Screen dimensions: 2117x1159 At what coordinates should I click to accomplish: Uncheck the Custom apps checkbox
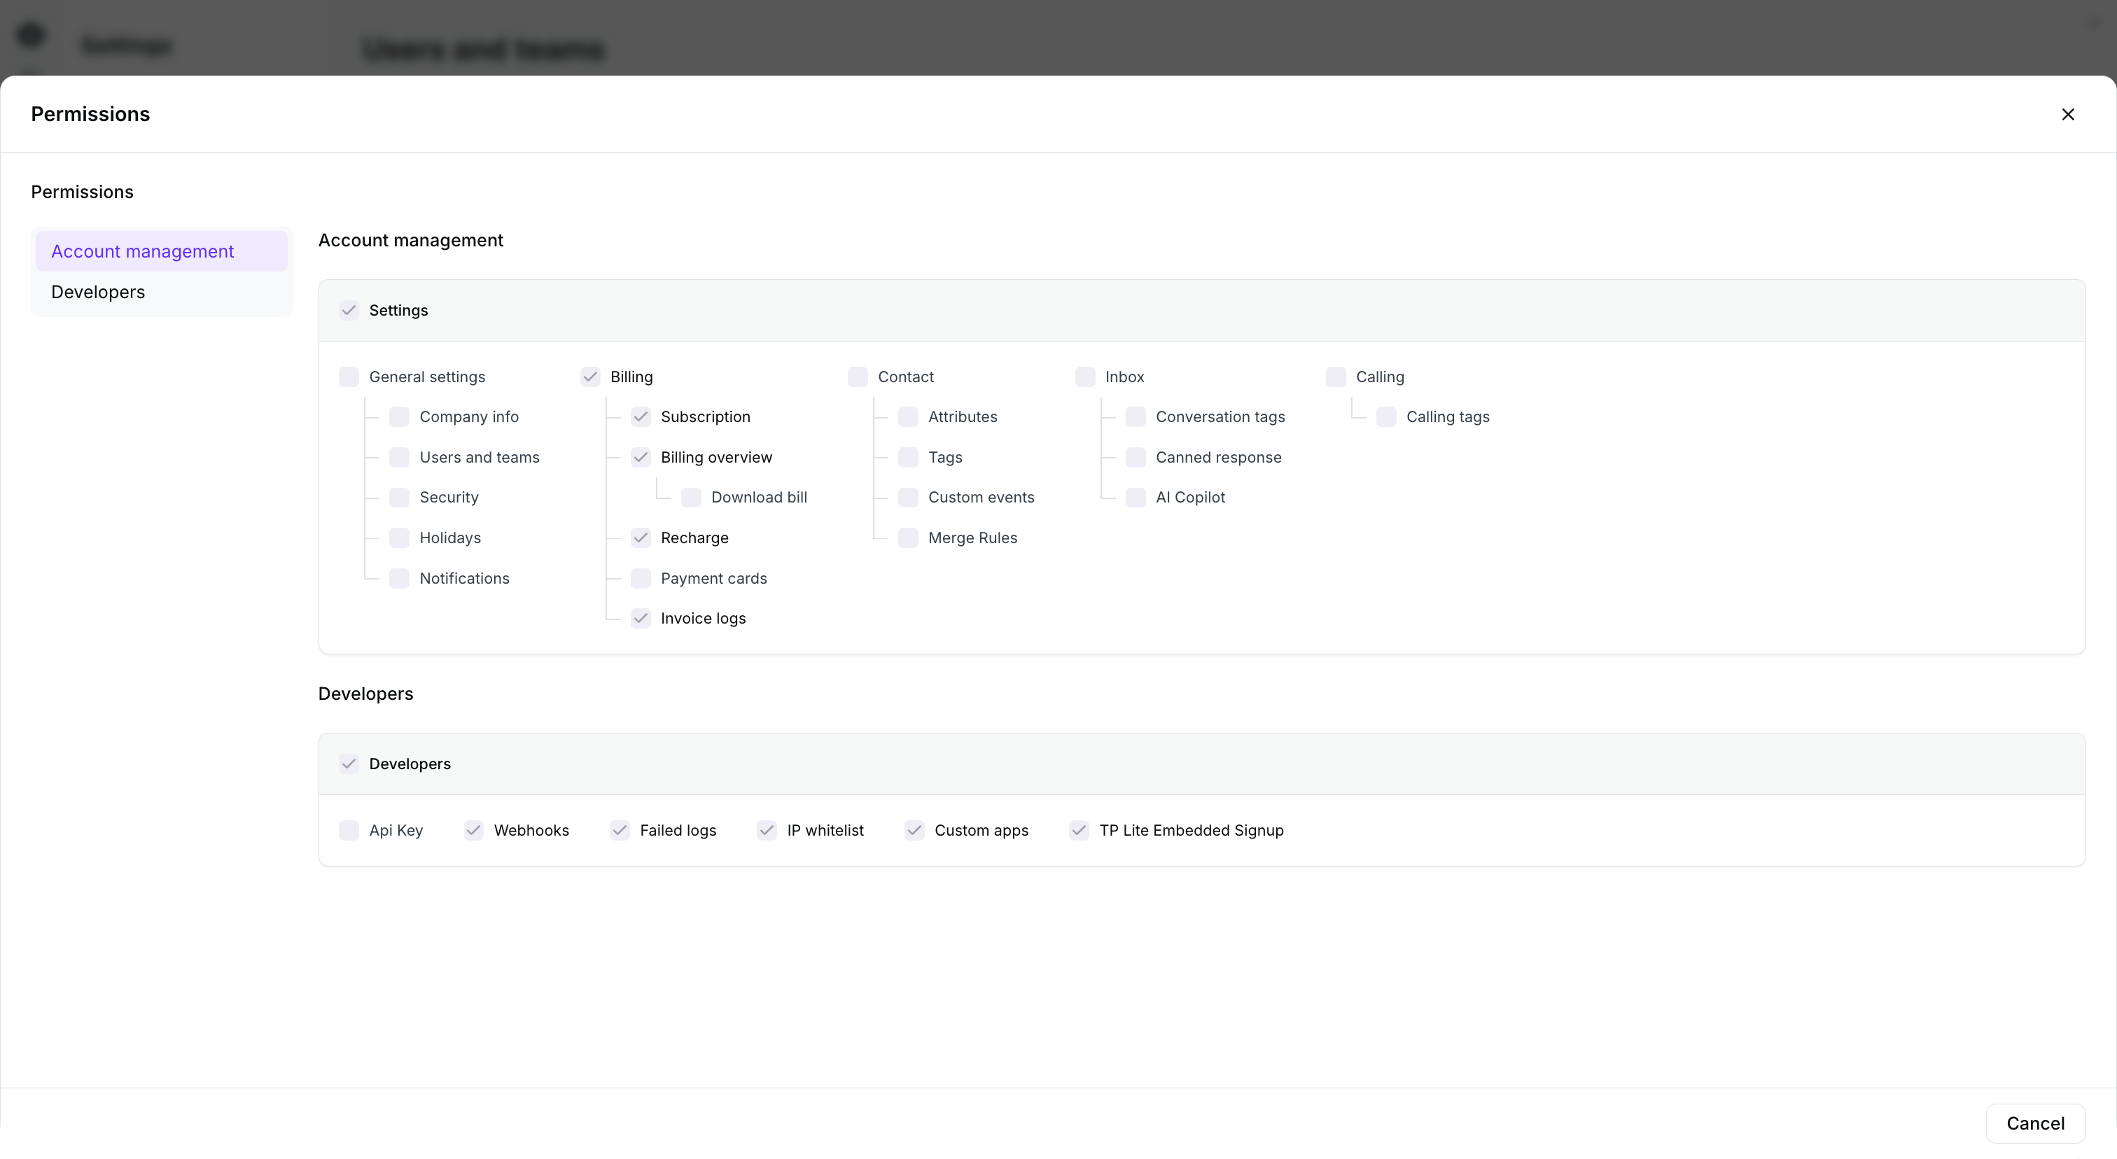(914, 831)
